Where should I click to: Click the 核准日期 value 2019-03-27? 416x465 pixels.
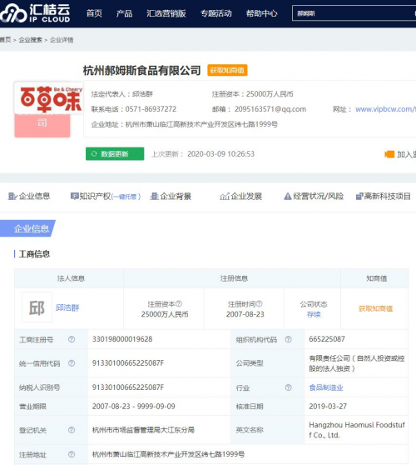pos(328,407)
